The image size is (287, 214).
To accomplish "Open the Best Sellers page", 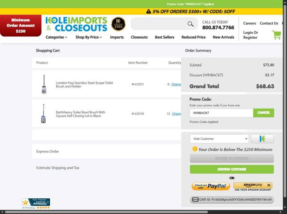I will click(165, 37).
